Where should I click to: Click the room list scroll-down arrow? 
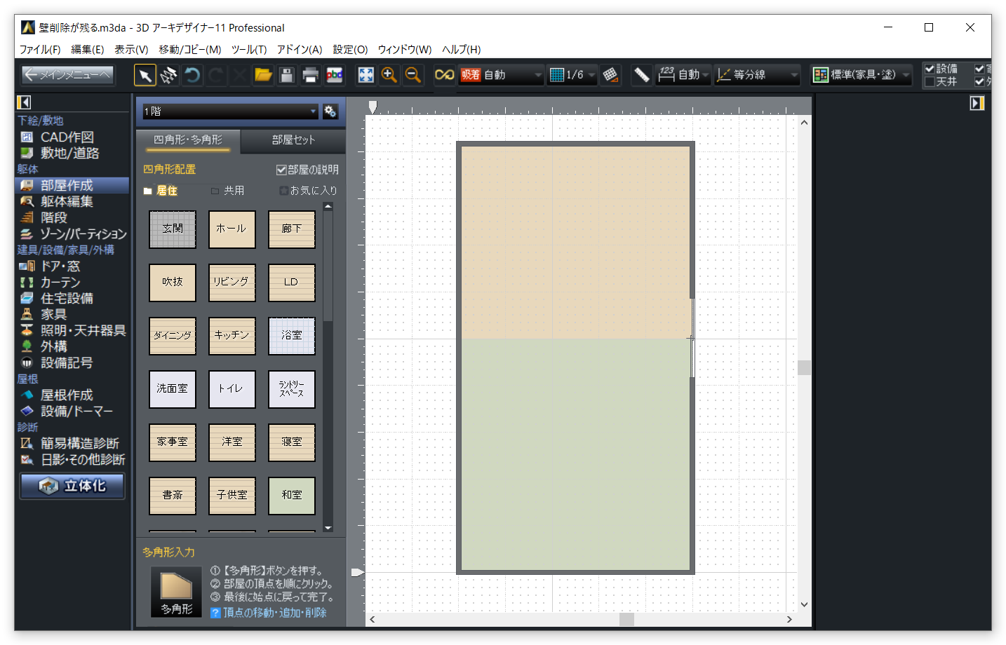pyautogui.click(x=328, y=528)
